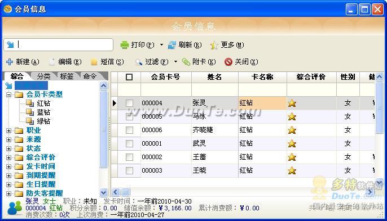Check the box for member 000004
The image size is (387, 221).
(129, 103)
